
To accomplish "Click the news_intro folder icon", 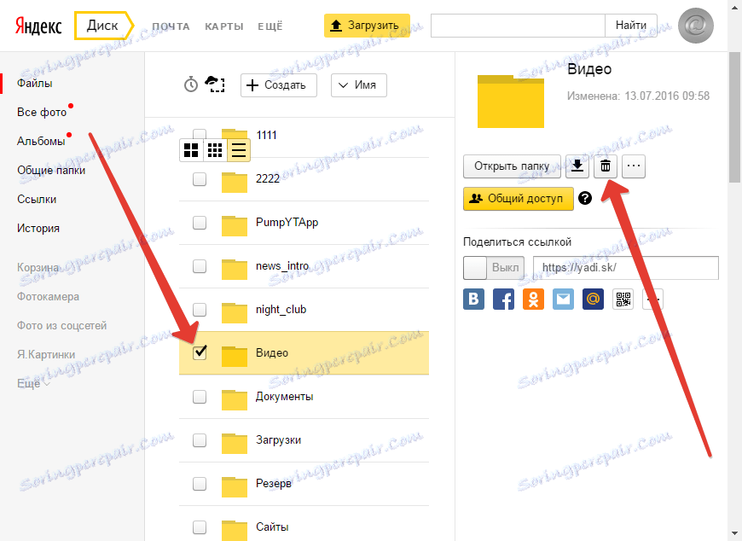I will [235, 268].
